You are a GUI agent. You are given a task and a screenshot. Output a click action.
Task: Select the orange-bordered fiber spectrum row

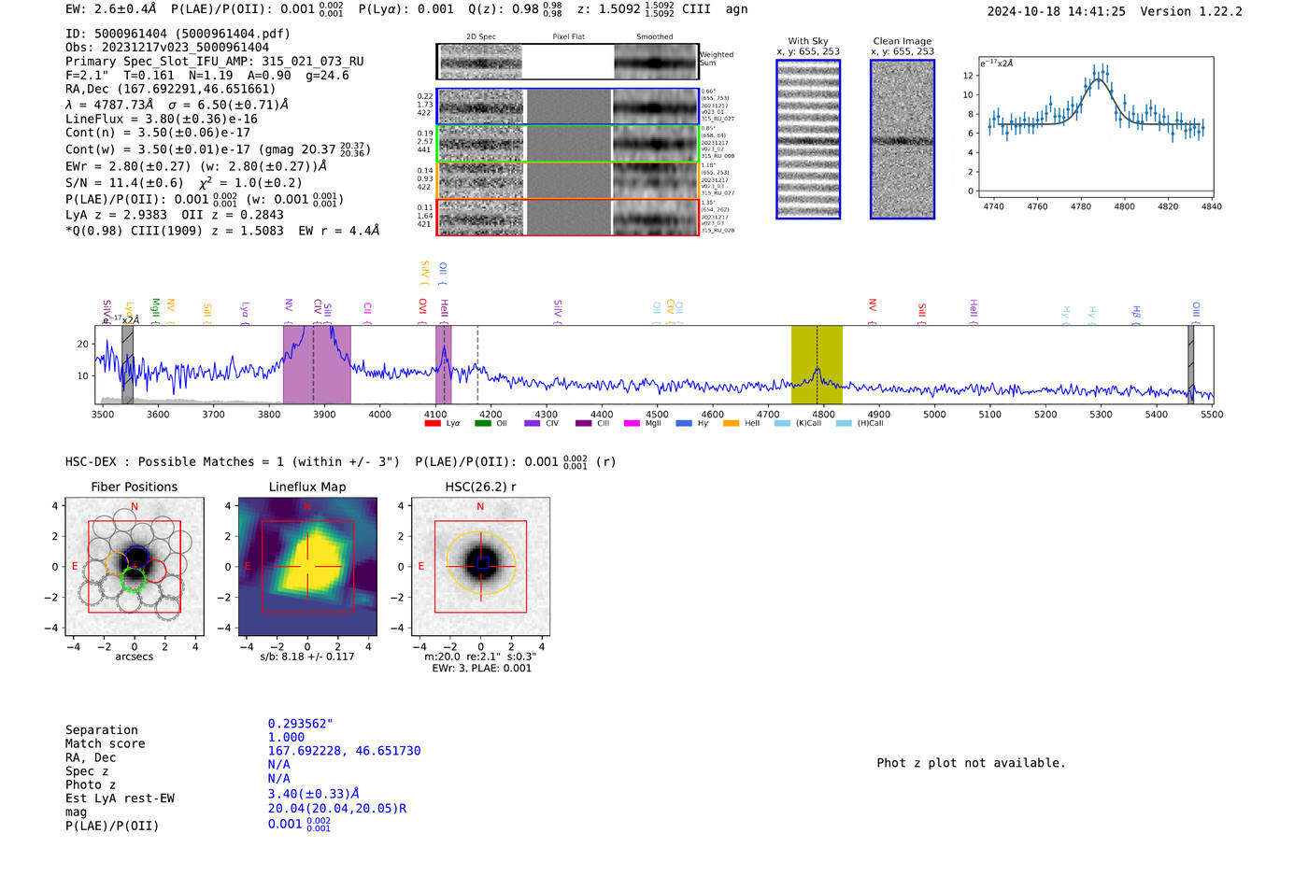pyautogui.click(x=568, y=180)
